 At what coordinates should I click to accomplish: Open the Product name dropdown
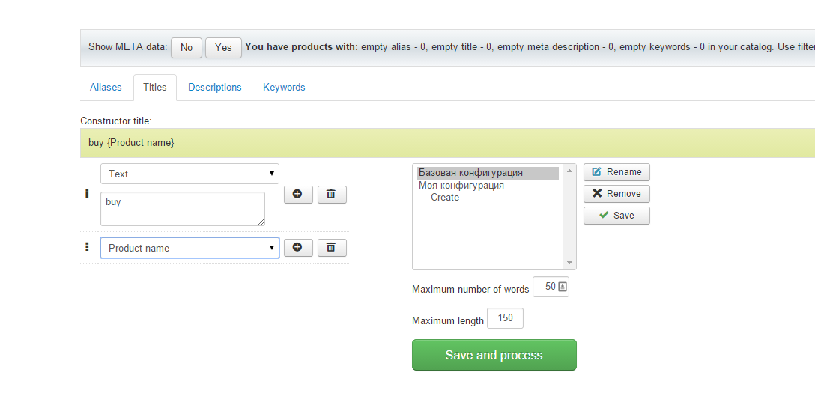click(x=190, y=248)
